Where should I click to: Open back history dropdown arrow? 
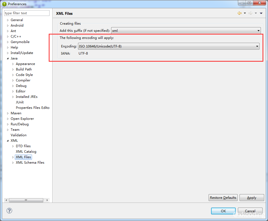pyautogui.click(x=245, y=13)
